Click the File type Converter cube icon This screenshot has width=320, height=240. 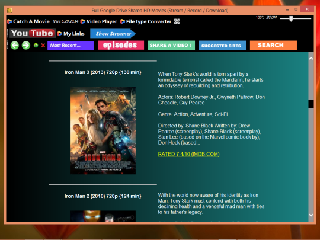pyautogui.click(x=122, y=21)
